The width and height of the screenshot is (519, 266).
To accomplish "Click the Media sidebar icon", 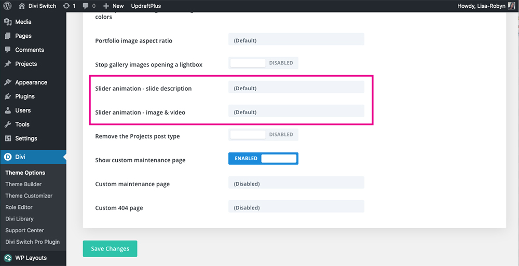I will click(8, 22).
